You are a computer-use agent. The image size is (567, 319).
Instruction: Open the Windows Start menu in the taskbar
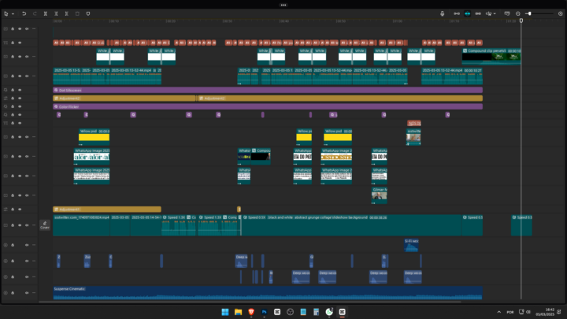click(x=224, y=313)
